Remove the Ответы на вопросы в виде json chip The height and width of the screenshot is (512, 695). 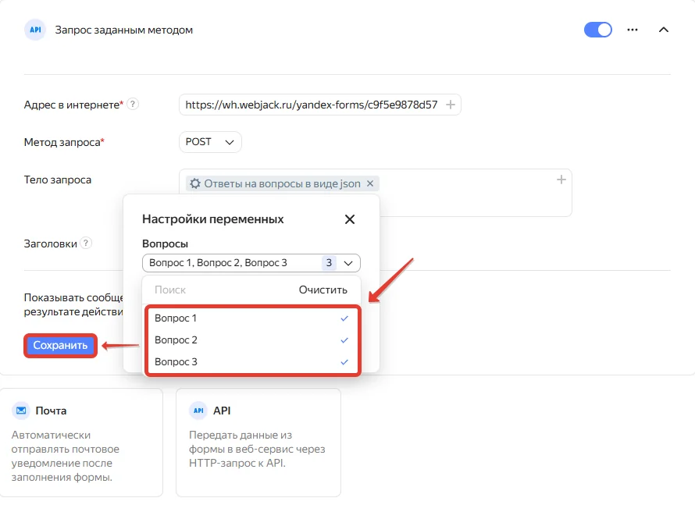pyautogui.click(x=370, y=183)
